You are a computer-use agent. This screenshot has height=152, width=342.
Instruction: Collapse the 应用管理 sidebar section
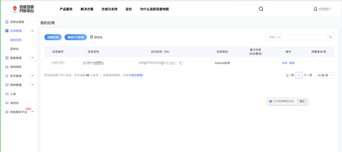[32, 31]
